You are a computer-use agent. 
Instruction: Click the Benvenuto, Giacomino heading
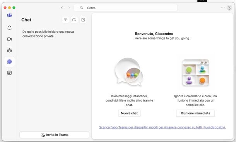[154, 34]
